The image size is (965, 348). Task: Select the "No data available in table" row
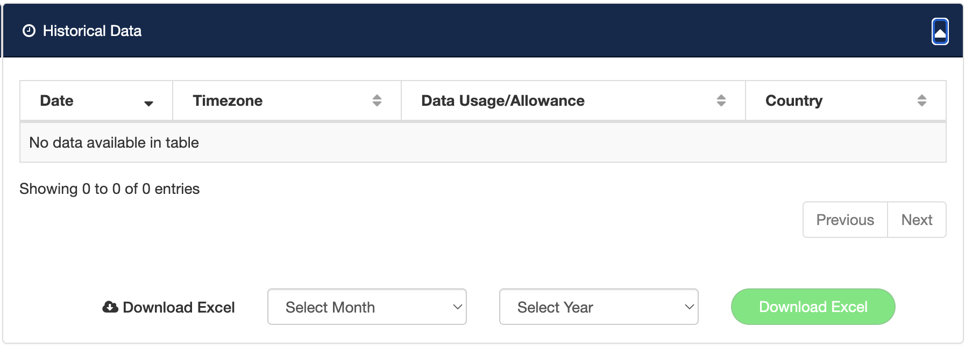[114, 143]
